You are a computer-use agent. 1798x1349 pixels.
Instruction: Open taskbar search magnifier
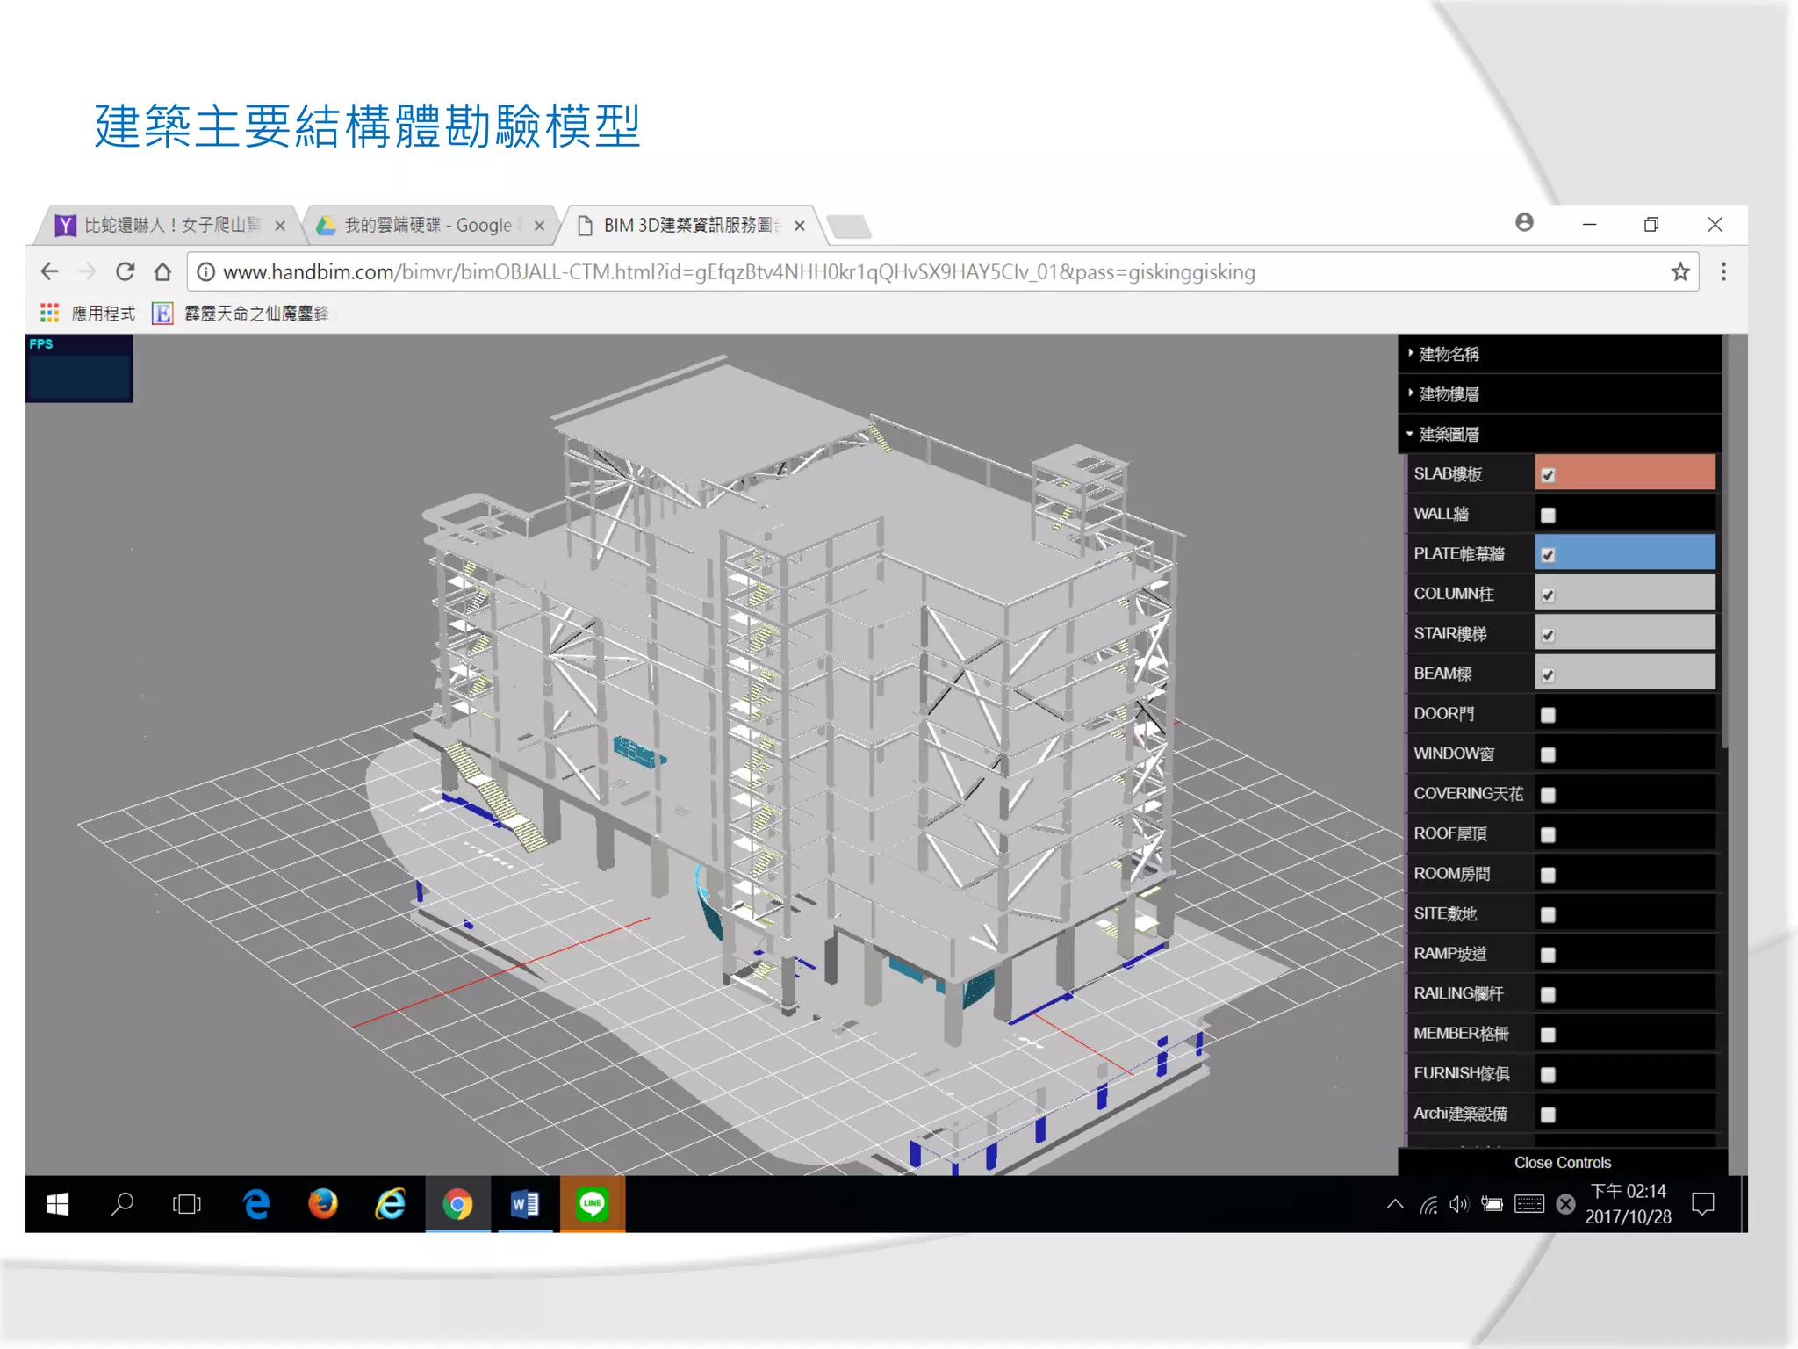[x=122, y=1204]
